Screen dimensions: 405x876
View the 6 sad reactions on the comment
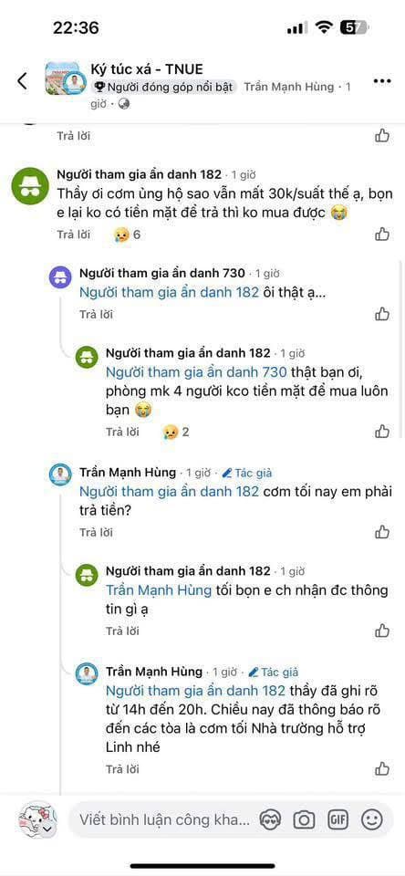pos(128,235)
